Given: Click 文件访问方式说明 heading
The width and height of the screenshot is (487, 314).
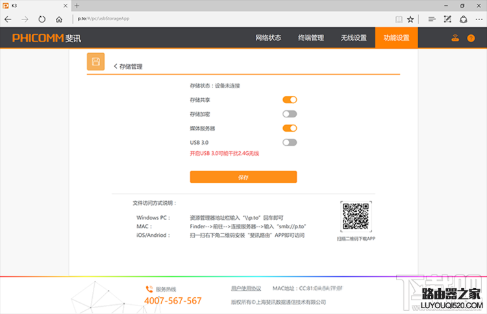Looking at the screenshot, I should (x=155, y=203).
